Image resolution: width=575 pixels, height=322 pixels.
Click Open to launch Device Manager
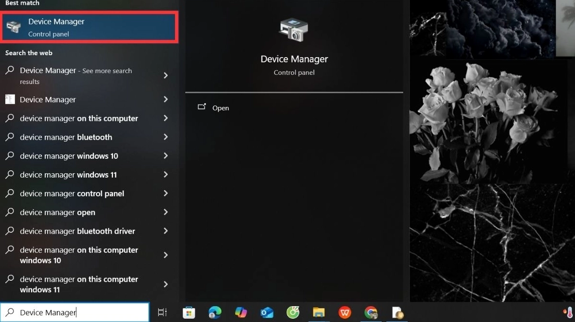click(x=220, y=107)
